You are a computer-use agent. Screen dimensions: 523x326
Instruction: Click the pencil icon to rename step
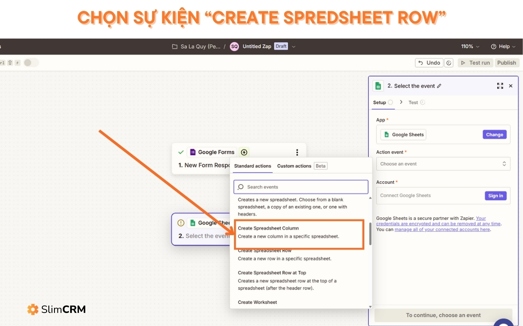pos(439,86)
